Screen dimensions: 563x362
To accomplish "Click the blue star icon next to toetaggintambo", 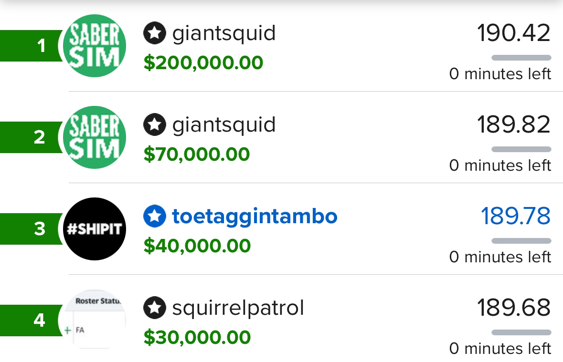I will point(154,217).
